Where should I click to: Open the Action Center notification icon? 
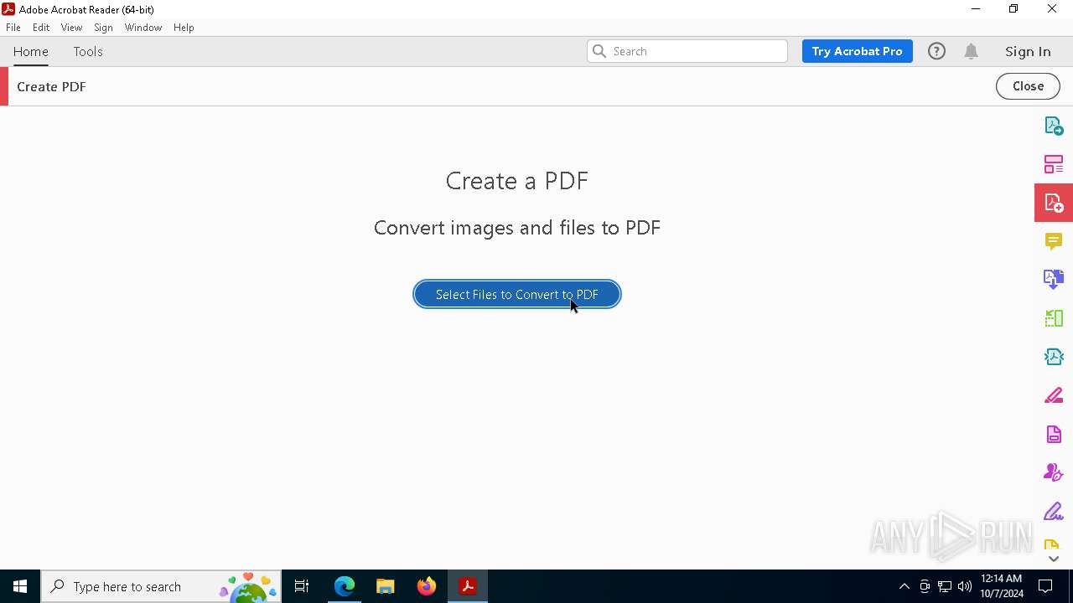click(x=1045, y=586)
